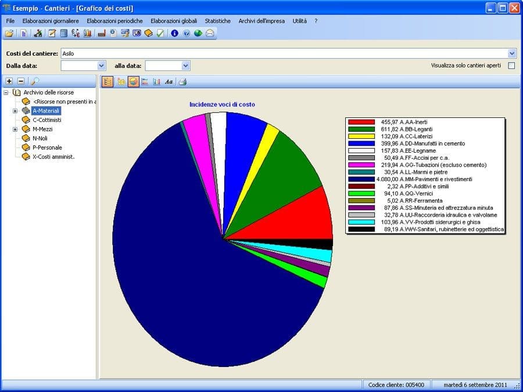Click the 'Incidenze voci di costo' chart title

tap(222, 105)
